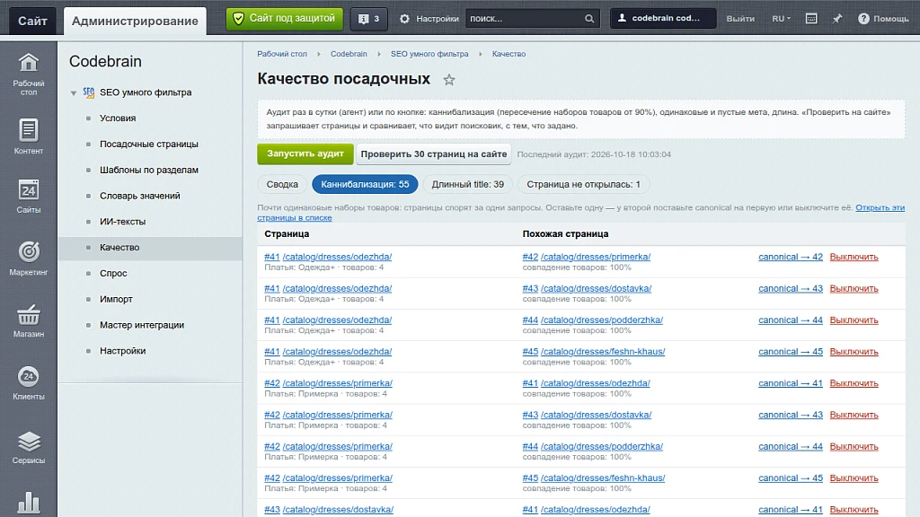
Task: Open codebrain user profile button
Action: pos(663,18)
